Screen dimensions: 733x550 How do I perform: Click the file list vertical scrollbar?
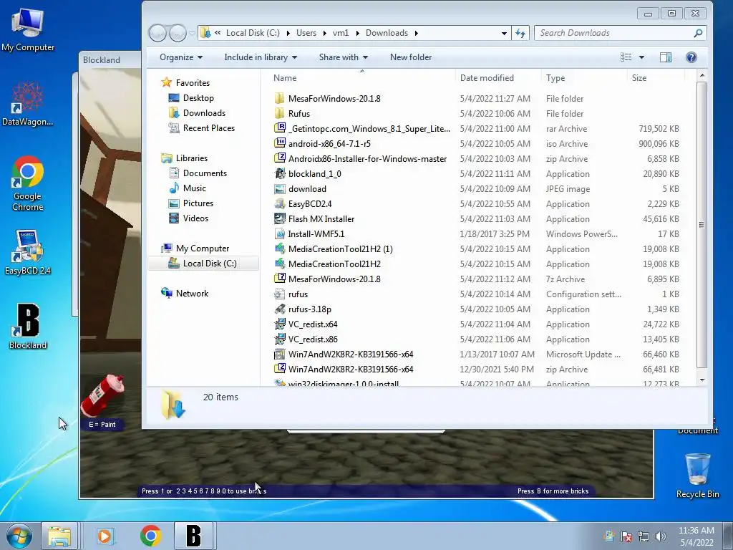(x=702, y=224)
